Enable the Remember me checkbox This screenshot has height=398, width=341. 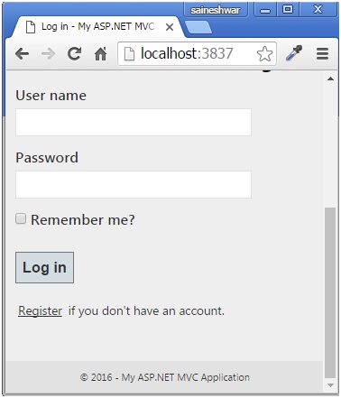pos(21,218)
